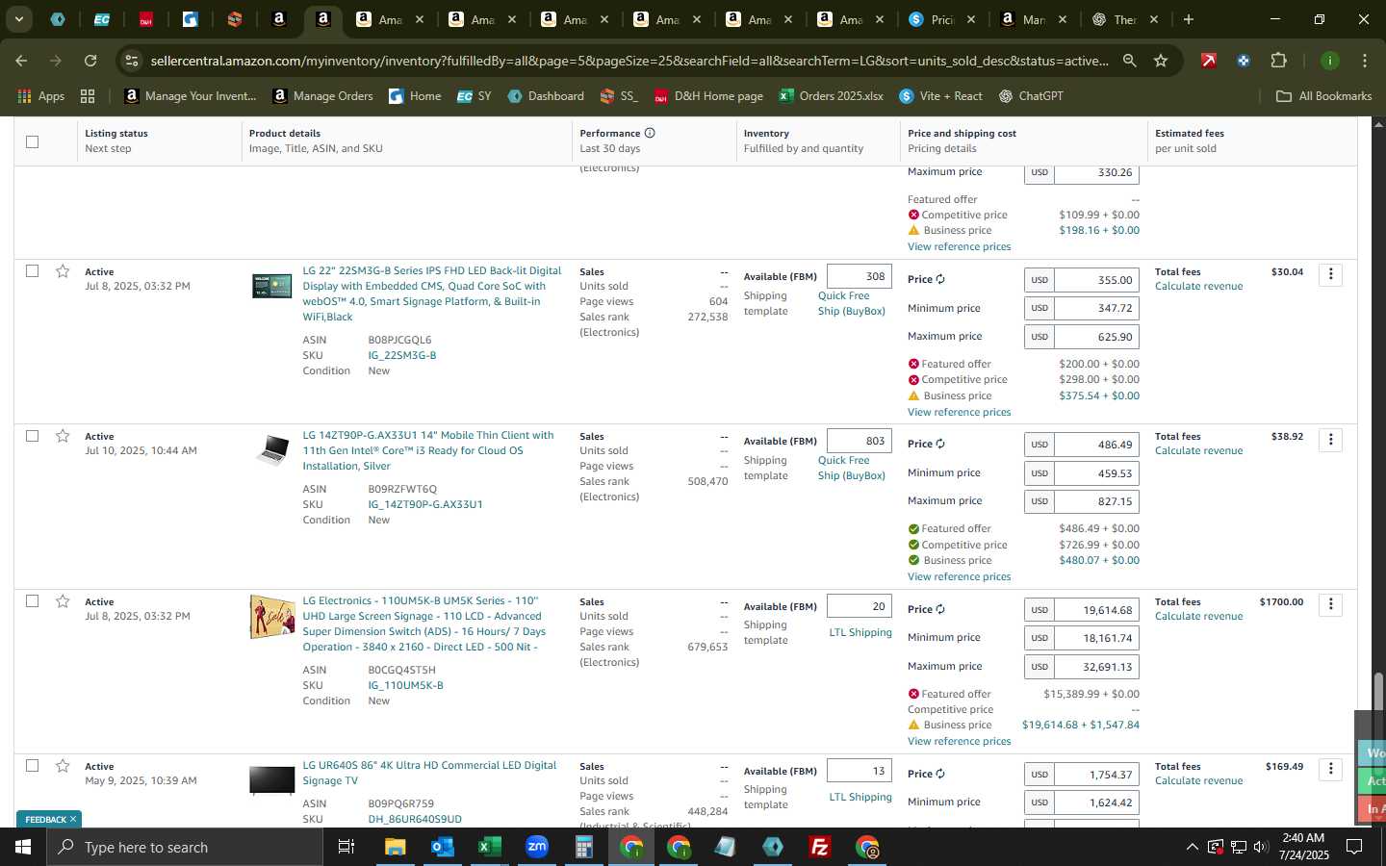Click price sync icon for 486.49 row
The image size is (1386, 866).
coord(940,444)
